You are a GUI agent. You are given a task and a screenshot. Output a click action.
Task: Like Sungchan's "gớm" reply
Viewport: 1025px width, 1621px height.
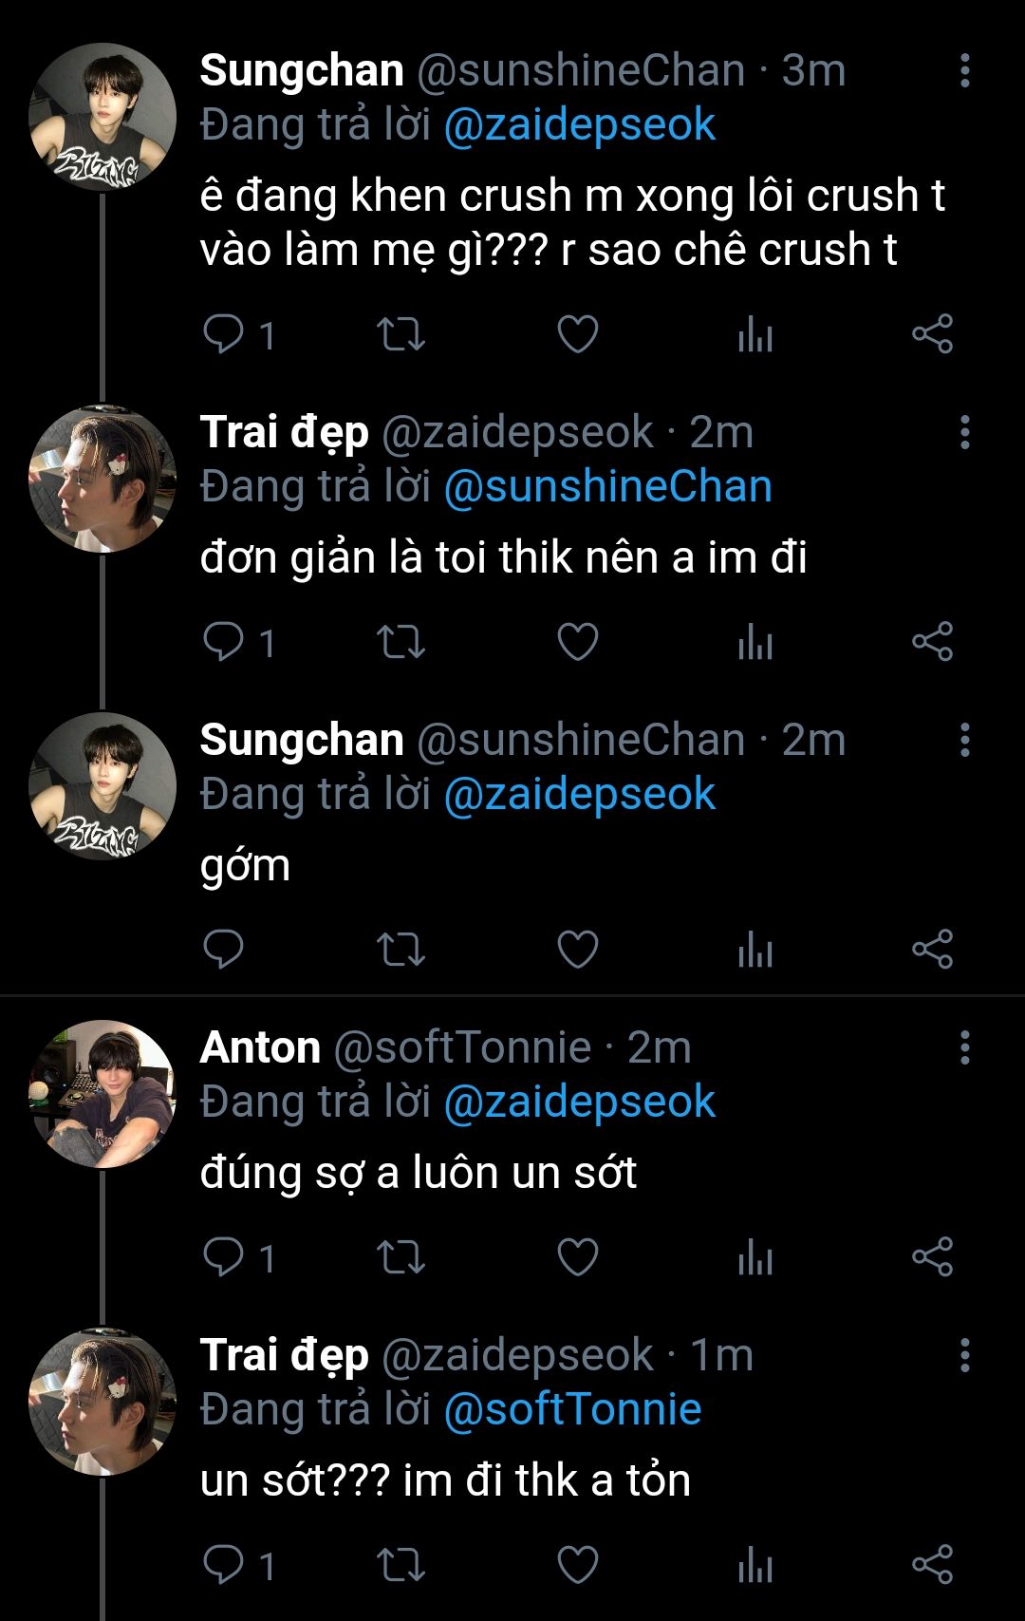pyautogui.click(x=577, y=950)
